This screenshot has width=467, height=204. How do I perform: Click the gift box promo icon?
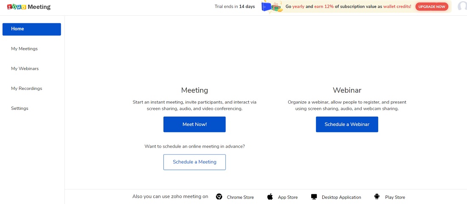(x=272, y=7)
